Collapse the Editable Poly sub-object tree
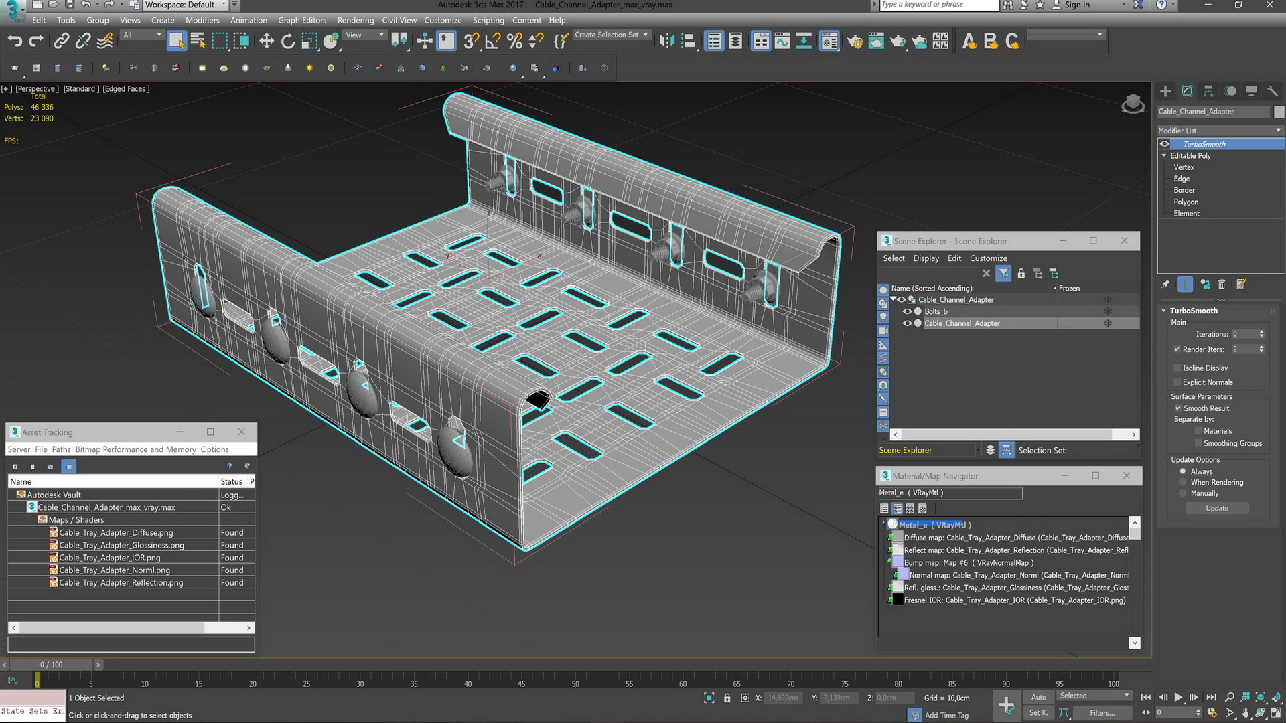1286x723 pixels. click(1164, 155)
